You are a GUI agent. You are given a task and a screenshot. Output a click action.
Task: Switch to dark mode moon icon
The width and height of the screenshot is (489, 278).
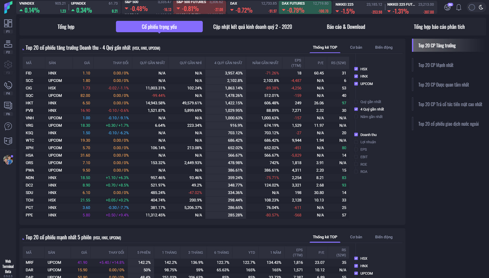point(481,7)
